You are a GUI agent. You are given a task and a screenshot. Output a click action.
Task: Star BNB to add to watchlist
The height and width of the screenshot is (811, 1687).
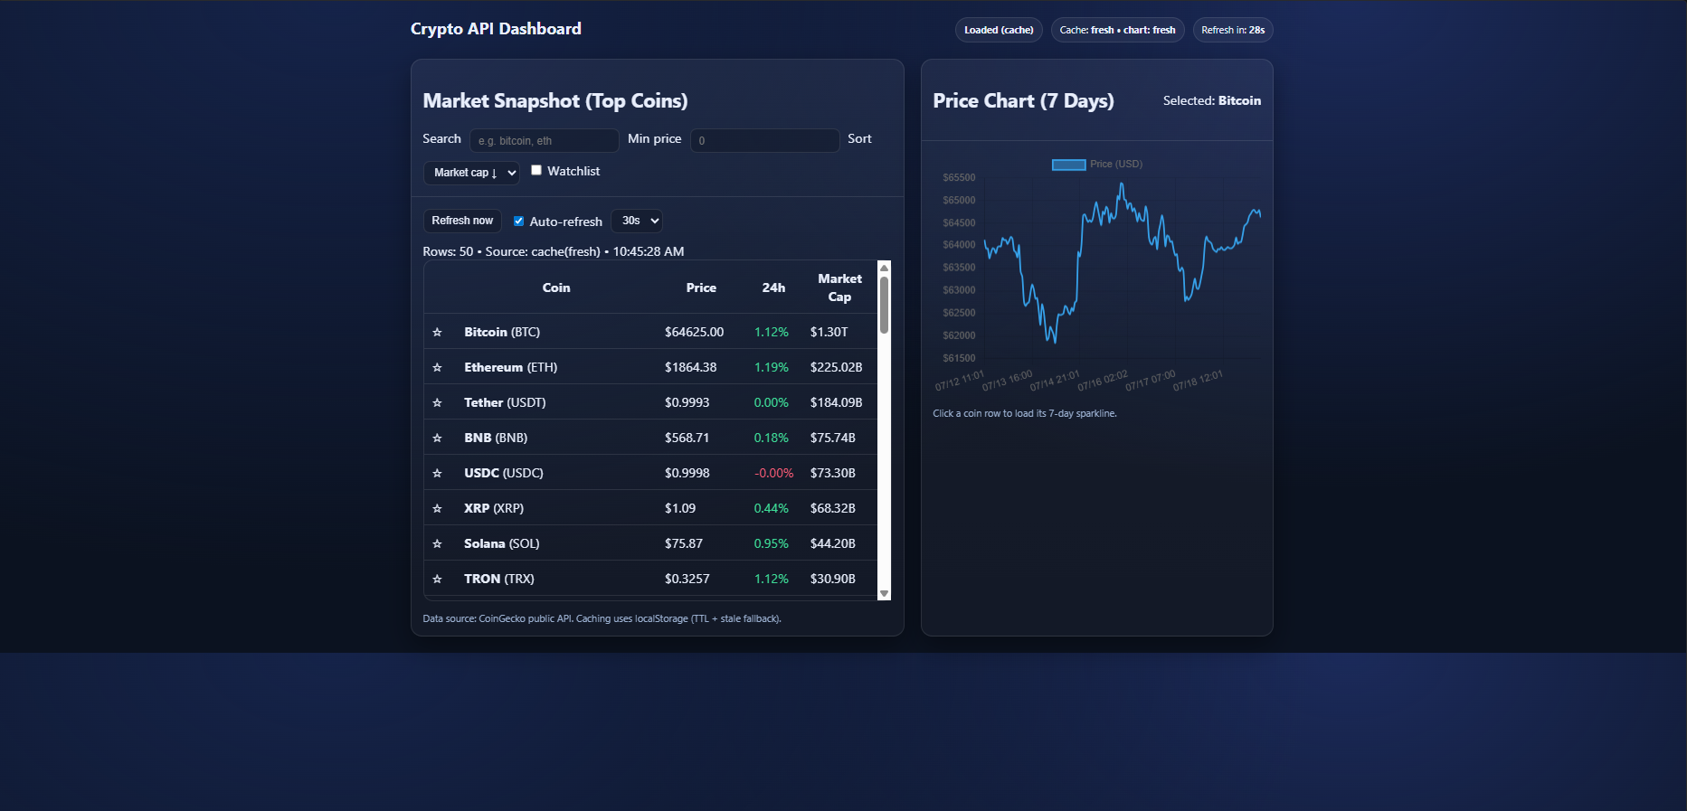click(x=437, y=438)
